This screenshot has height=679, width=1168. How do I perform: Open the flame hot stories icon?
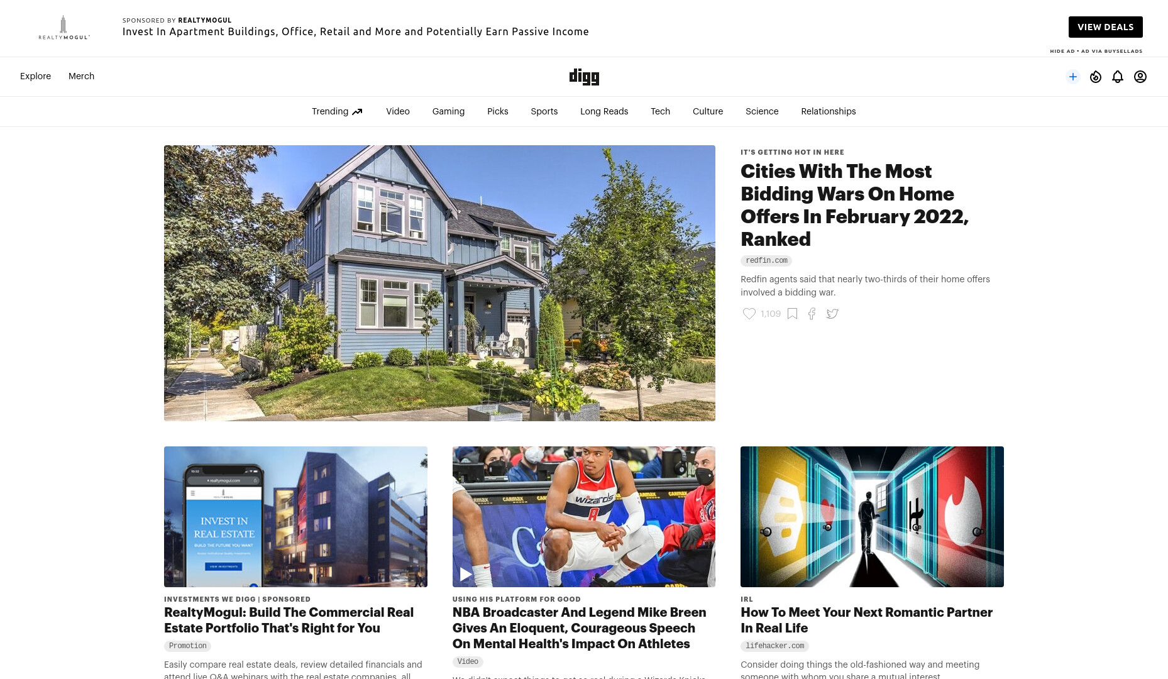[x=1096, y=77]
